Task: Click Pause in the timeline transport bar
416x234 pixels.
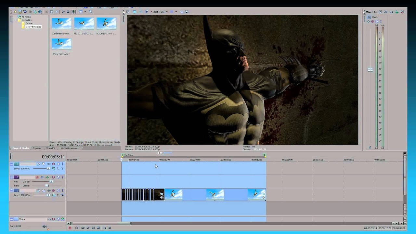Action: (93, 228)
